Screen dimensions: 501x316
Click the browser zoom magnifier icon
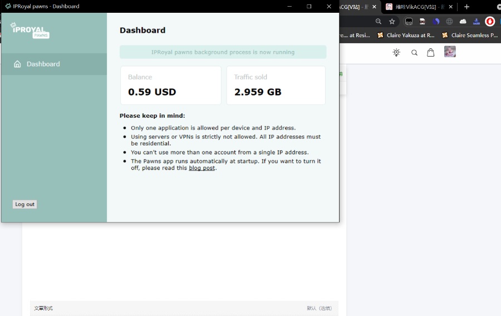[x=379, y=22]
